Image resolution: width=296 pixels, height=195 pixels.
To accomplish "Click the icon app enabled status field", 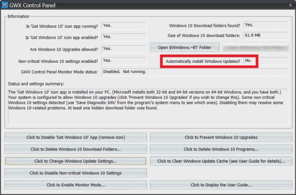I will 124,37.
